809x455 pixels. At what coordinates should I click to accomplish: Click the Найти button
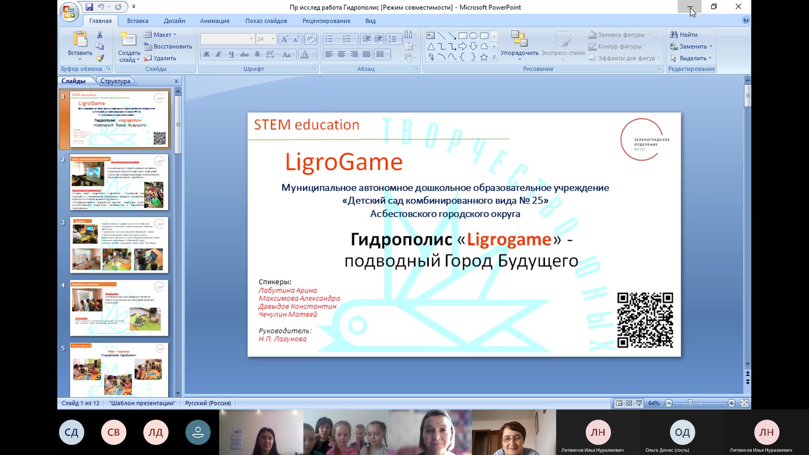point(684,35)
